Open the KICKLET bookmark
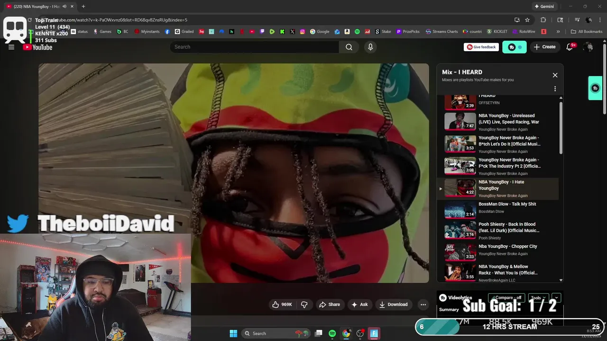Screen dimensions: 607x341 [497, 32]
